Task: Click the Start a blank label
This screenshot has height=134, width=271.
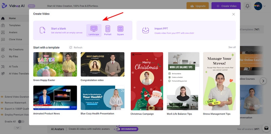Action: coord(59,28)
